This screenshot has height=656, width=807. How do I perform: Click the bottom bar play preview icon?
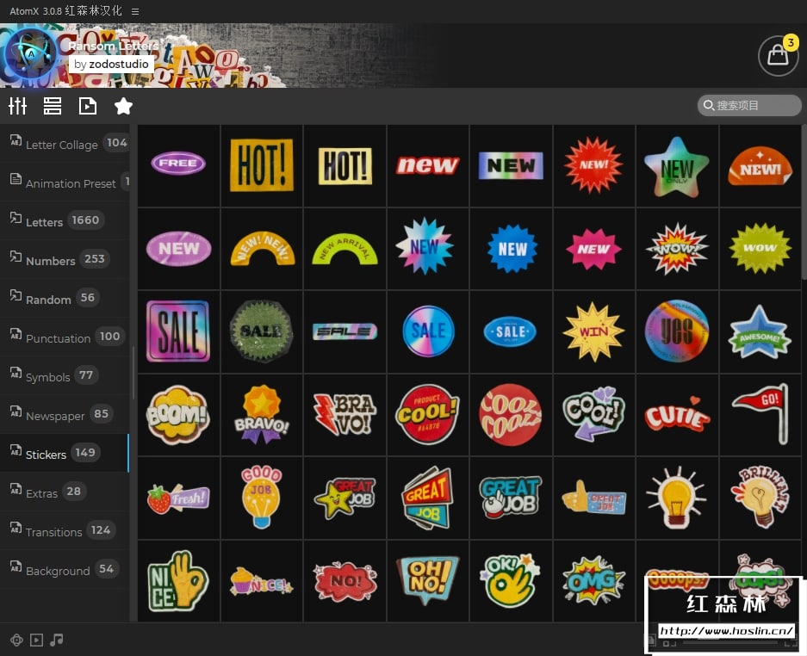[36, 640]
